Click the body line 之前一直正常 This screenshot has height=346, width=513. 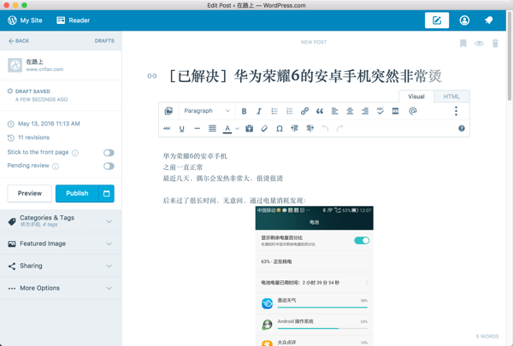click(183, 167)
